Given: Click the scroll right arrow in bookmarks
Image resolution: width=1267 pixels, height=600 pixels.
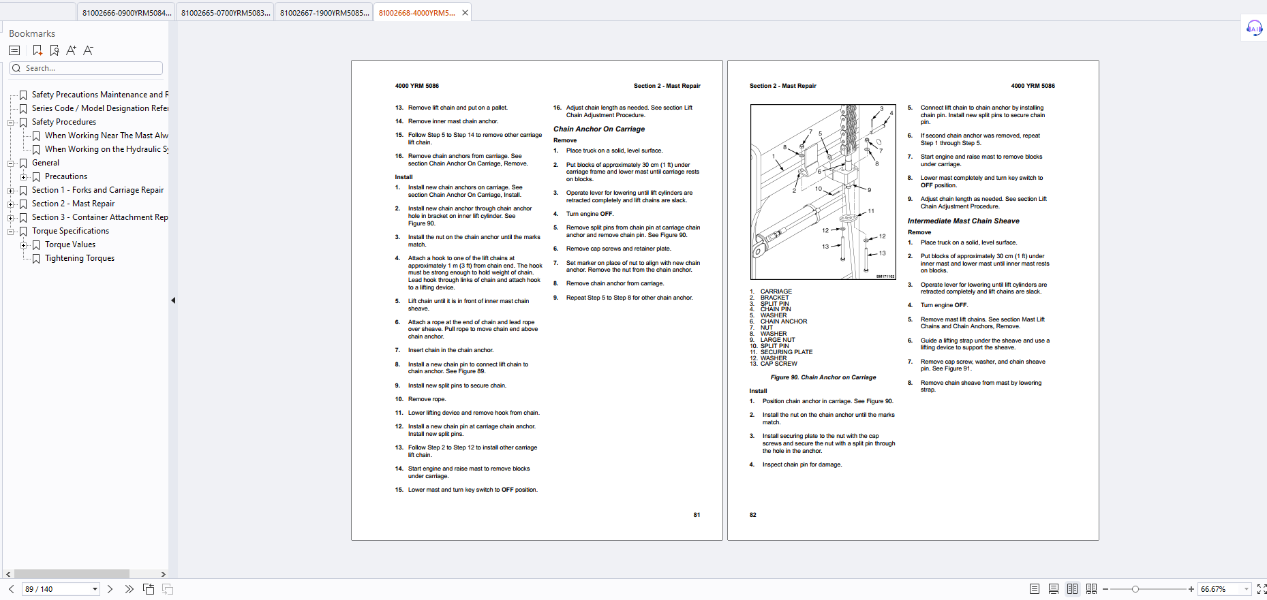Looking at the screenshot, I should [163, 574].
